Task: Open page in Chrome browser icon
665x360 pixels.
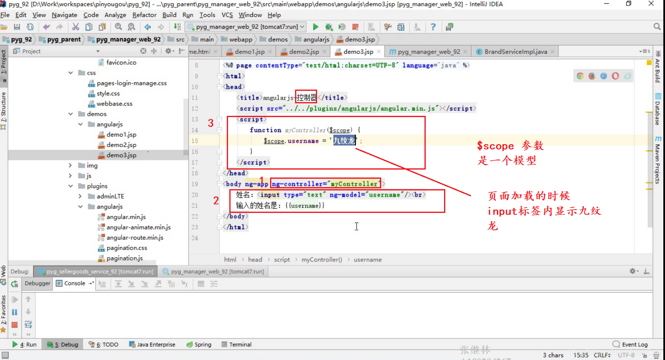Action: pyautogui.click(x=580, y=76)
